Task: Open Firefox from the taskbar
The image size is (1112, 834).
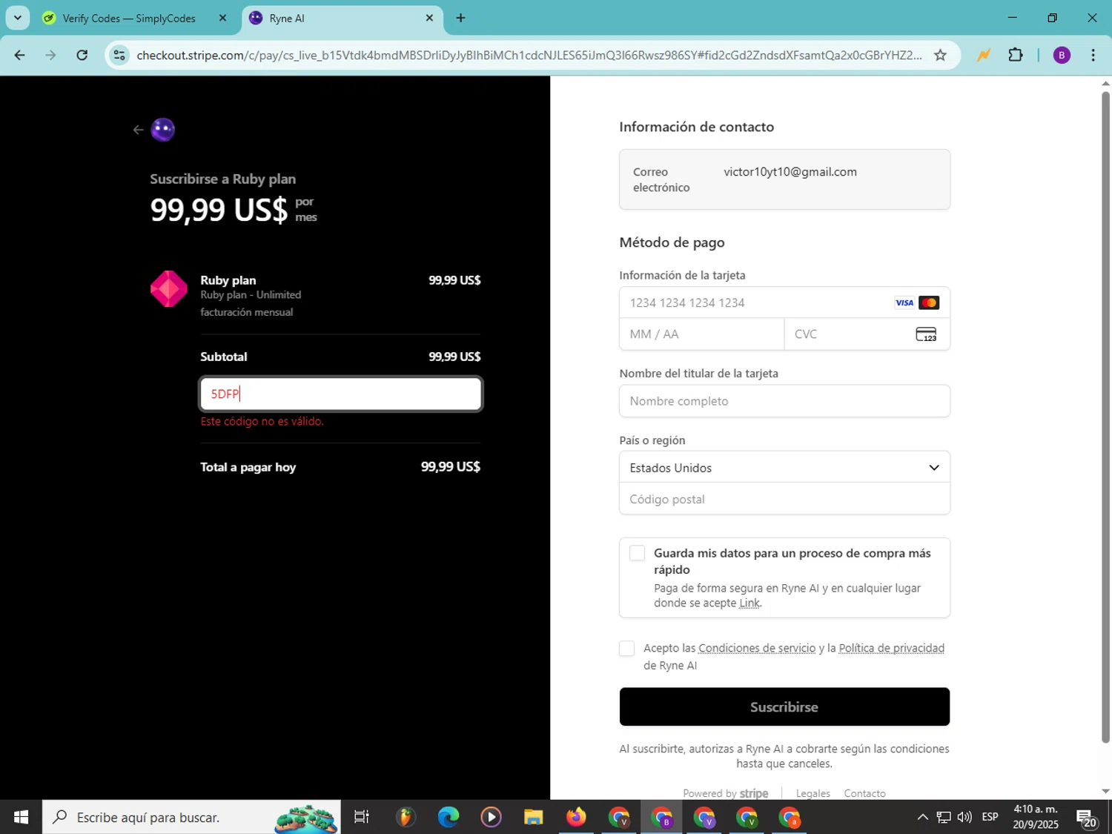Action: (576, 817)
